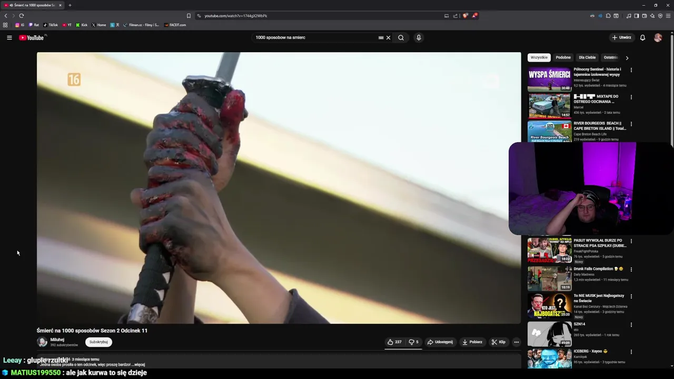Screen dimensions: 674x379
Task: Show more filter chips with right chevron
Action: pyautogui.click(x=627, y=58)
